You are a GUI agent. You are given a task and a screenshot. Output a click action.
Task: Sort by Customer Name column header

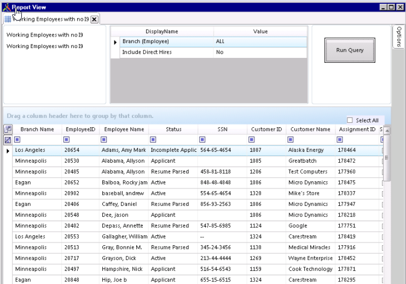click(310, 129)
